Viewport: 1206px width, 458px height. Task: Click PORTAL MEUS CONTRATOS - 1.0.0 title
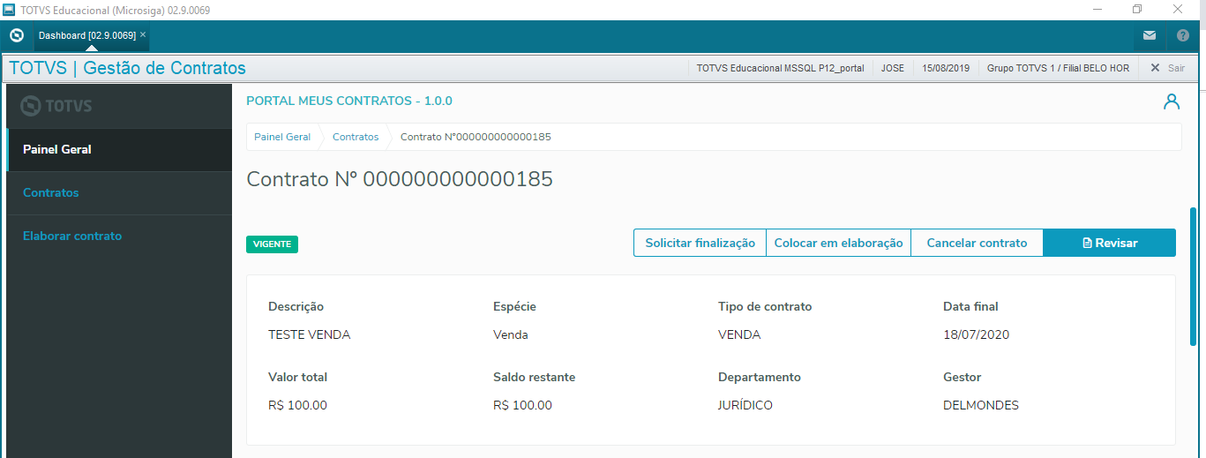click(x=349, y=101)
